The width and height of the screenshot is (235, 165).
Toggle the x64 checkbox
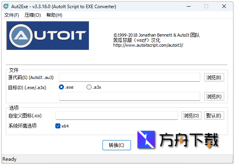tap(58, 126)
